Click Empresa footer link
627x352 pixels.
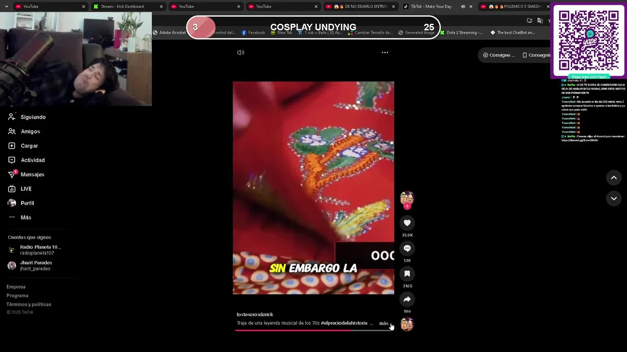point(16,287)
